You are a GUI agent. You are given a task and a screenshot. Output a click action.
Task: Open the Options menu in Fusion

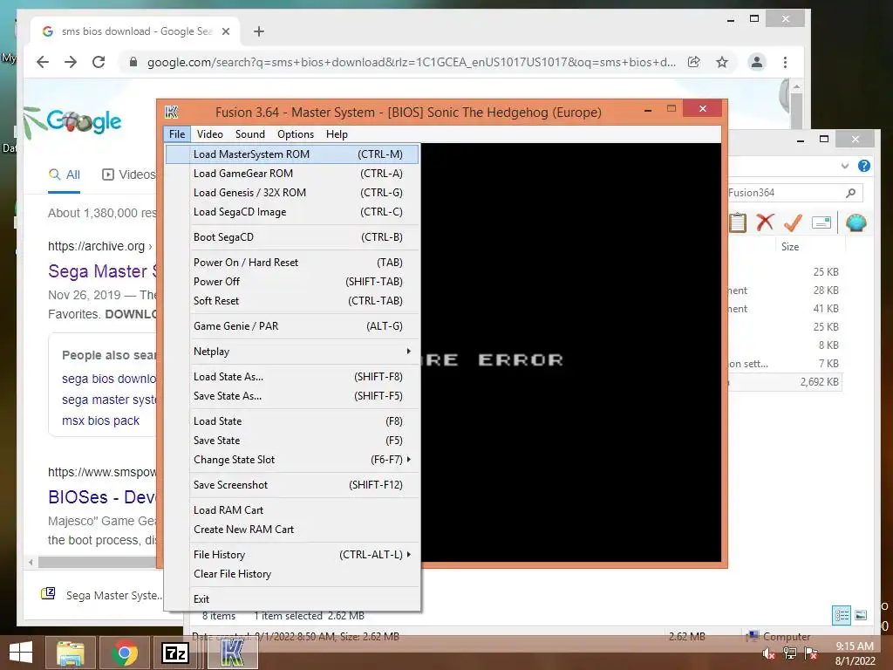tap(296, 133)
